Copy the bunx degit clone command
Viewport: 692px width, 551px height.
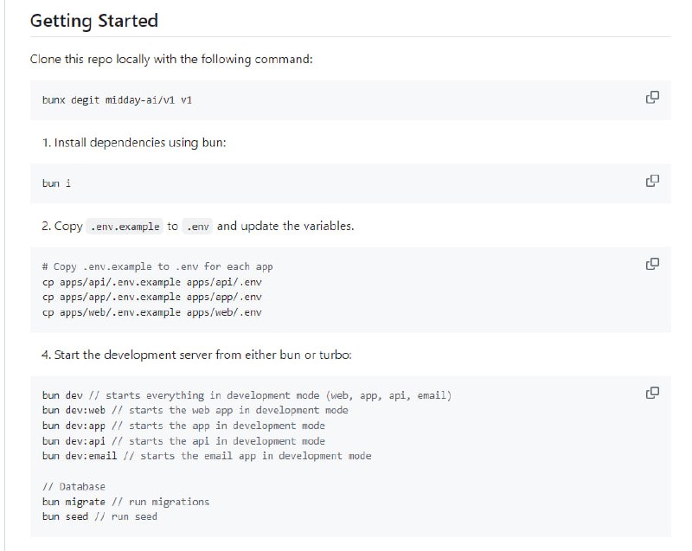(652, 98)
